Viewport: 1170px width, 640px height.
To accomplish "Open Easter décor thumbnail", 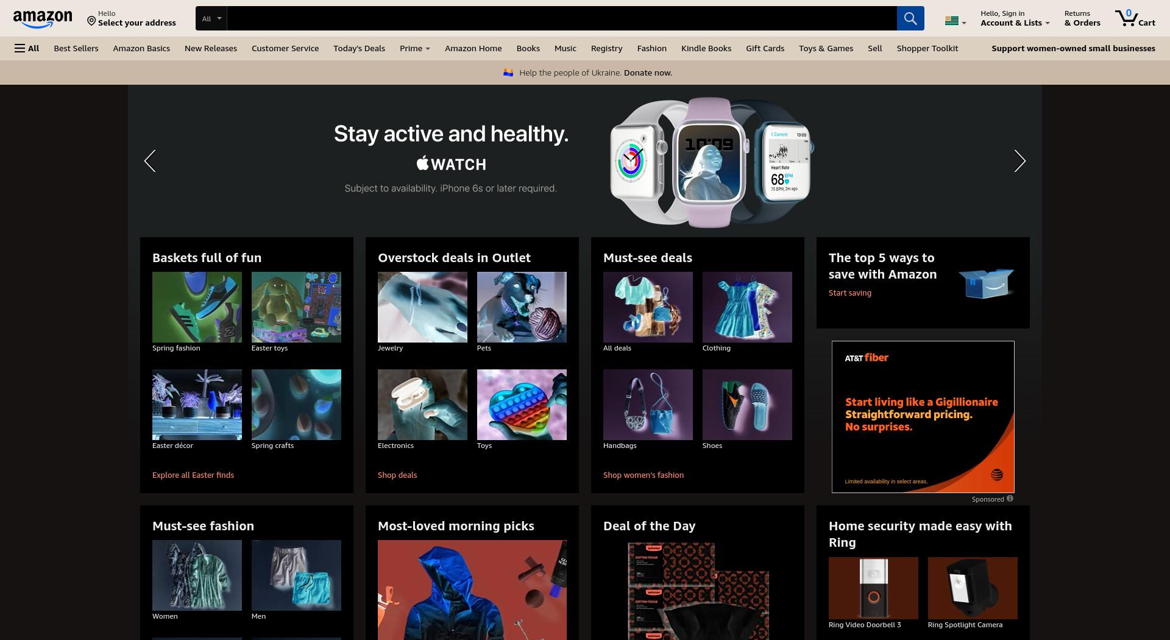I will coord(197,405).
